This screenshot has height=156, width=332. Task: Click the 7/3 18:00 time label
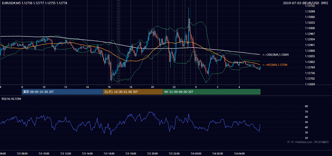[131, 154]
